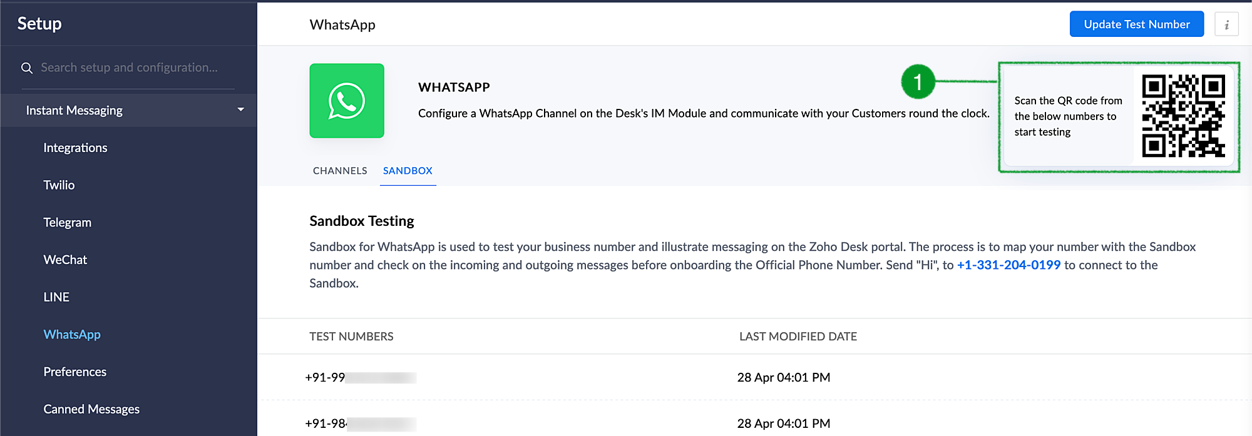Viewport: 1252px width, 436px height.
Task: Select WhatsApp in the sidebar
Action: click(x=72, y=335)
